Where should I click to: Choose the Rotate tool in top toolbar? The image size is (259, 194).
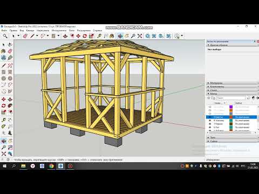[x=85, y=36]
